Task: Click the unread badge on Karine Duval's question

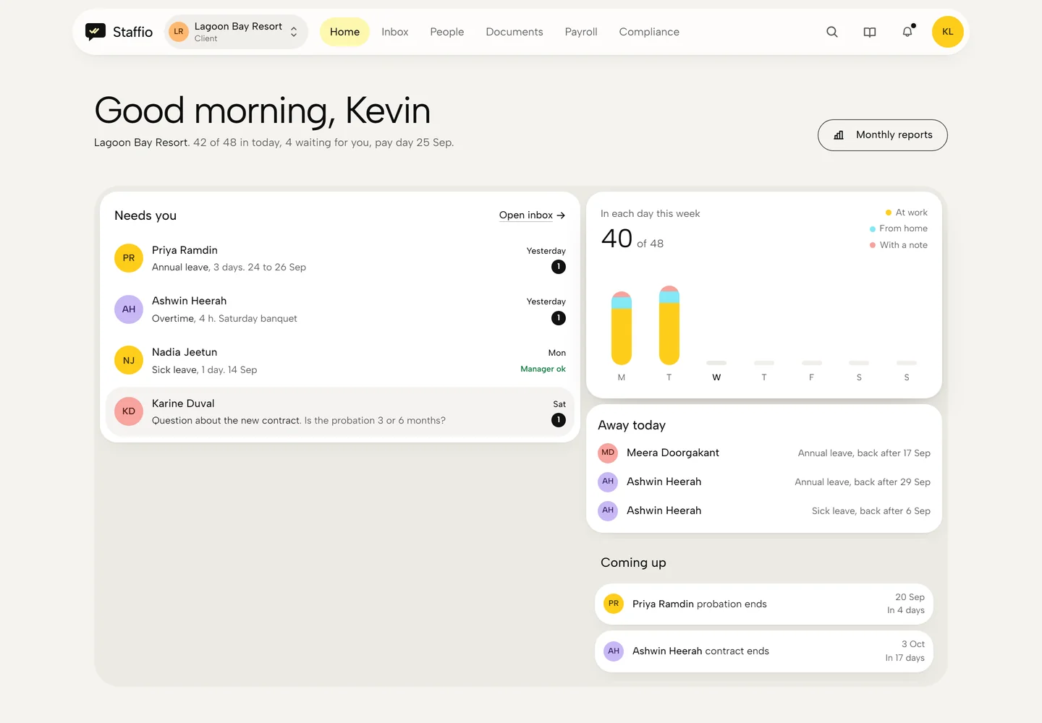Action: (559, 420)
